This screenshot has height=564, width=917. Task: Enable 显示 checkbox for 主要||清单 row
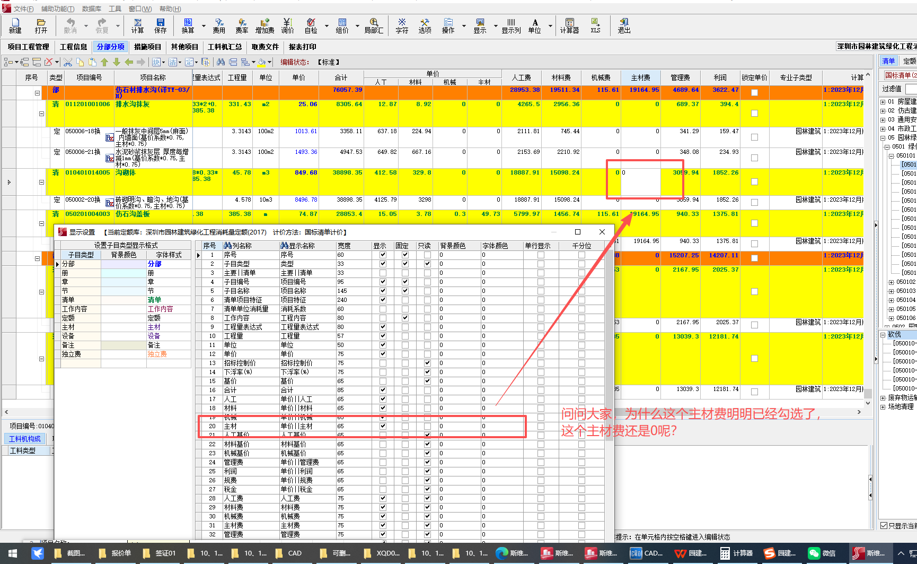383,273
